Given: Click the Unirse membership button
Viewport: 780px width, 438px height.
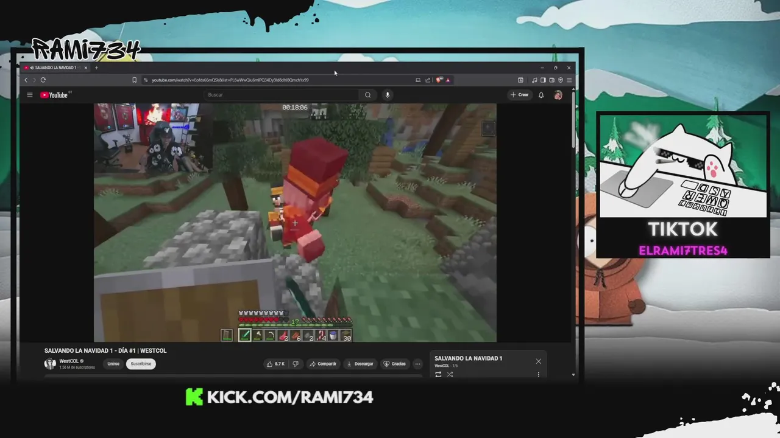Looking at the screenshot, I should pyautogui.click(x=113, y=364).
